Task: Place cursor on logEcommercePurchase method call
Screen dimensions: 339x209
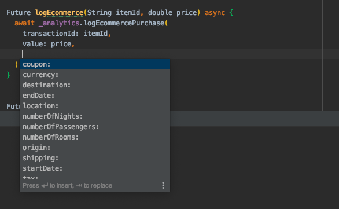Action: point(124,23)
